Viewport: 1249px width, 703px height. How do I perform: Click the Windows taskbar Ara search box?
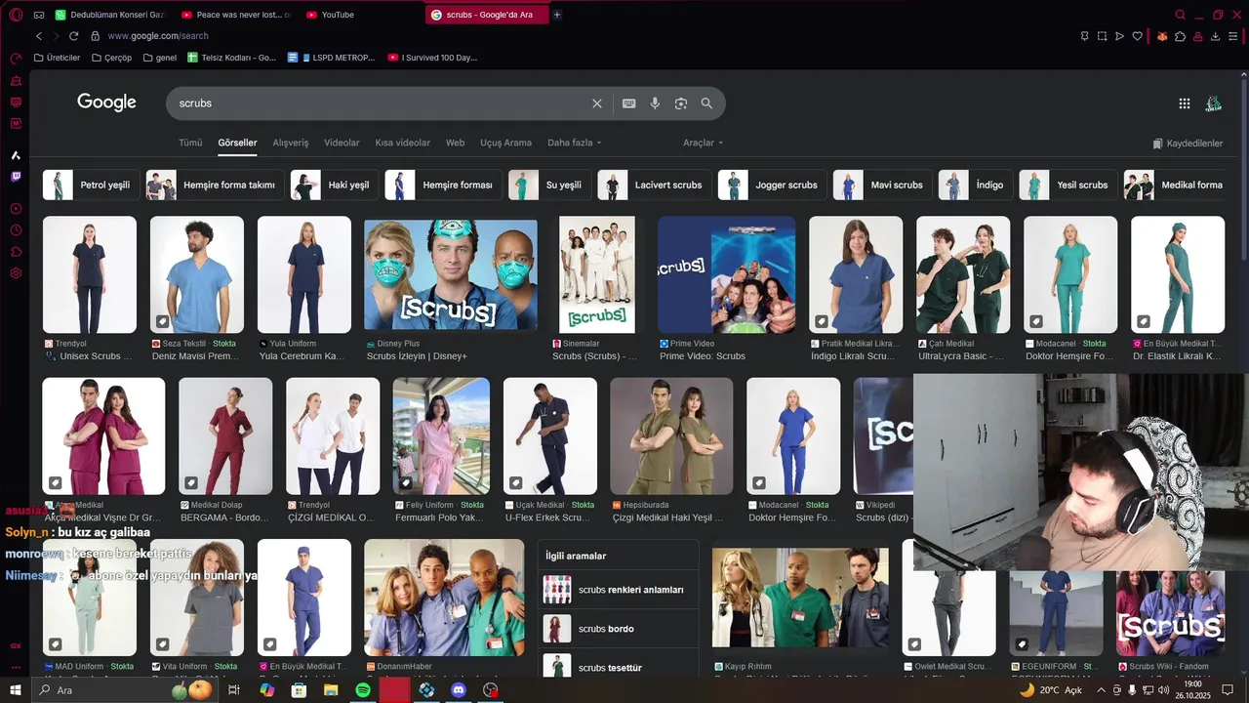[125, 690]
